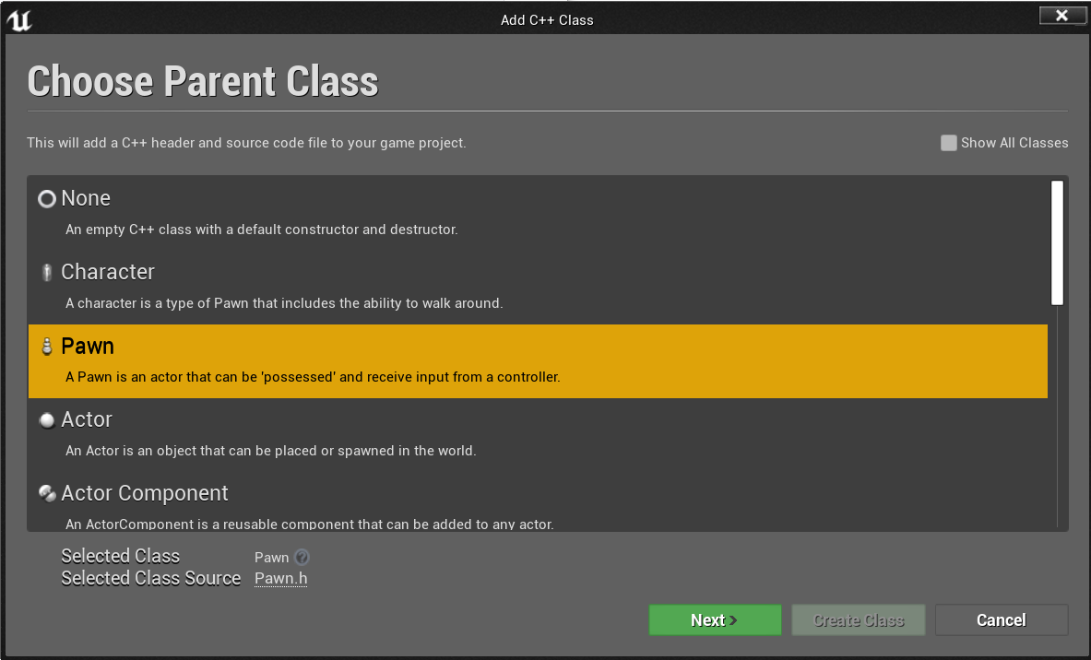Click the 'Choose Parent Class' heading
Viewport: 1091px width, 660px height.
203,81
